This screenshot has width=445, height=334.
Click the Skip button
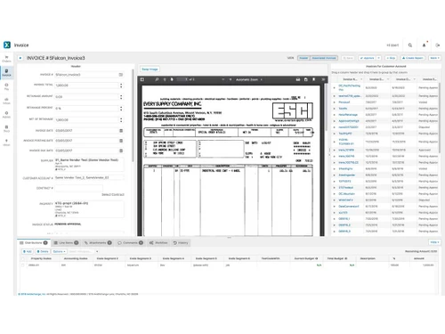tap(391, 58)
